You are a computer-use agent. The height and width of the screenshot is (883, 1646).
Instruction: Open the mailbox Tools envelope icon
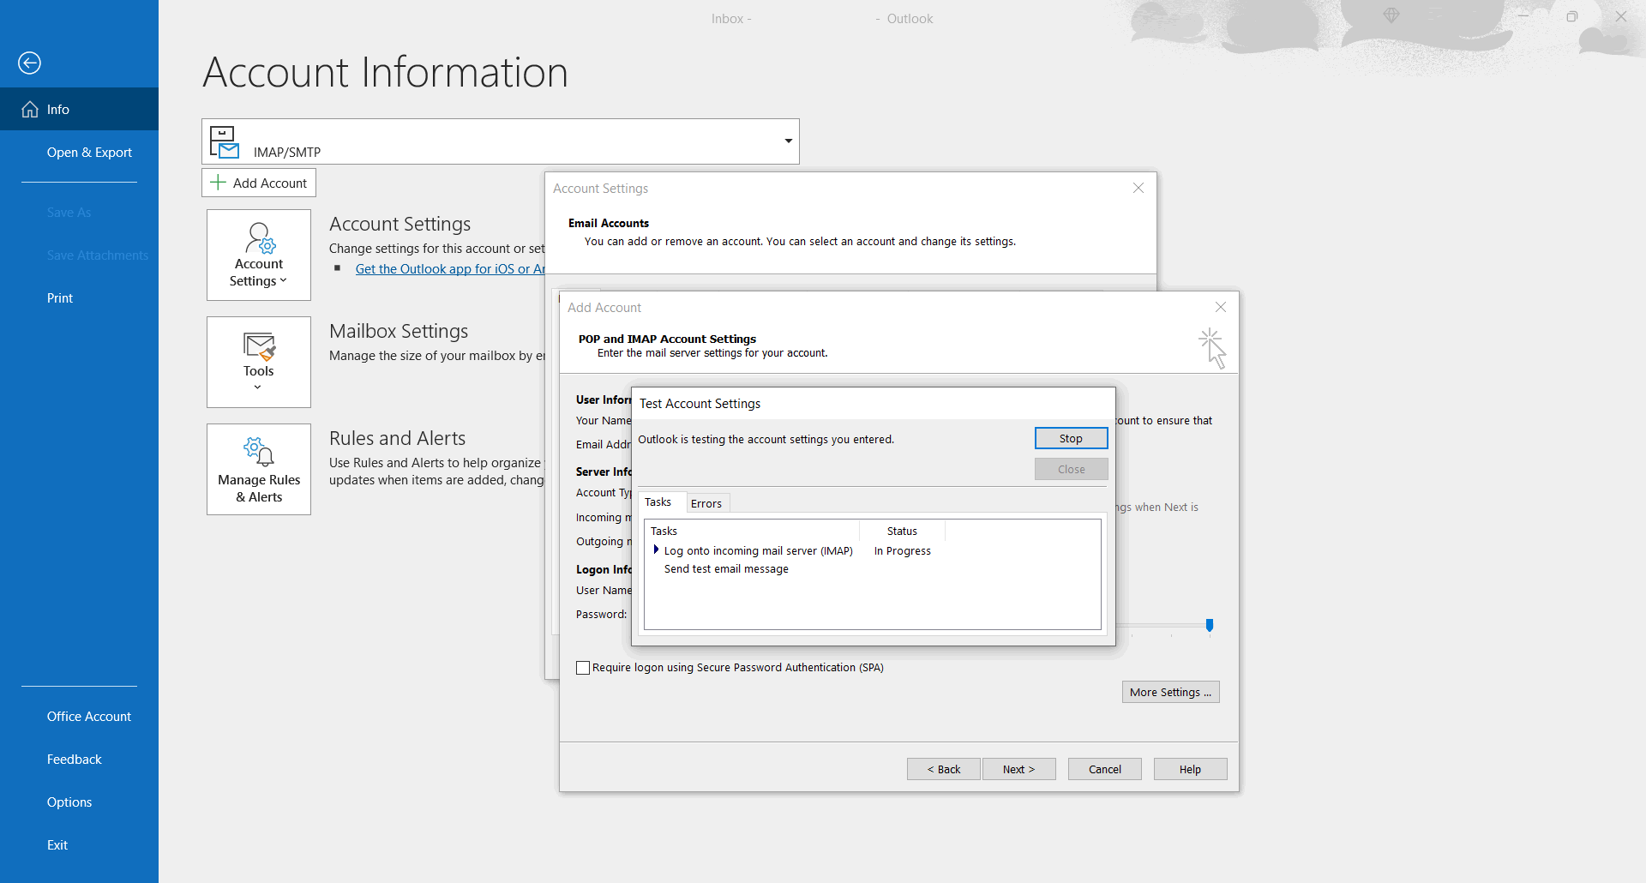pos(259,346)
